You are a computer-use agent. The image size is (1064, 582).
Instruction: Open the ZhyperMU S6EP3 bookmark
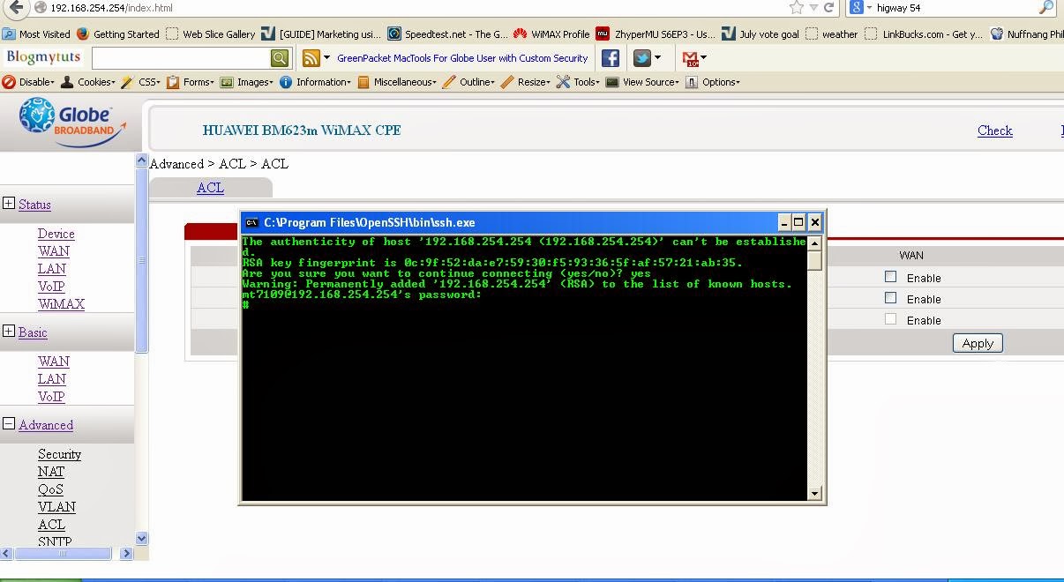(656, 34)
